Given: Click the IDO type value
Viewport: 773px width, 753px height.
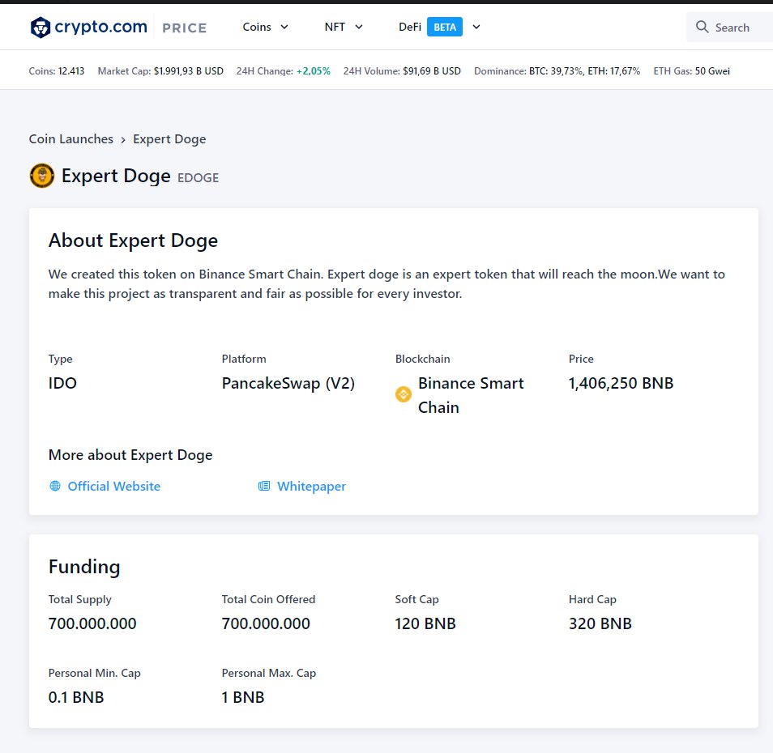Looking at the screenshot, I should pos(62,383).
